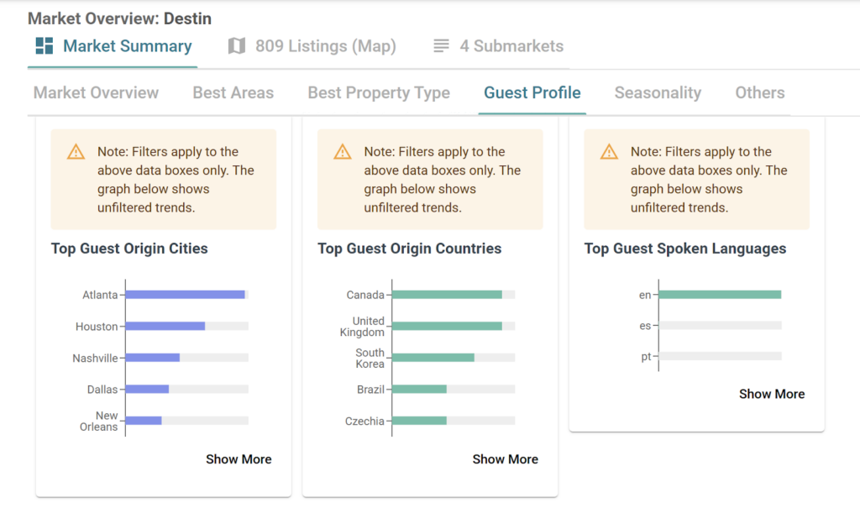Show more Top Guest Spoken Languages
This screenshot has width=860, height=508.
coord(772,394)
